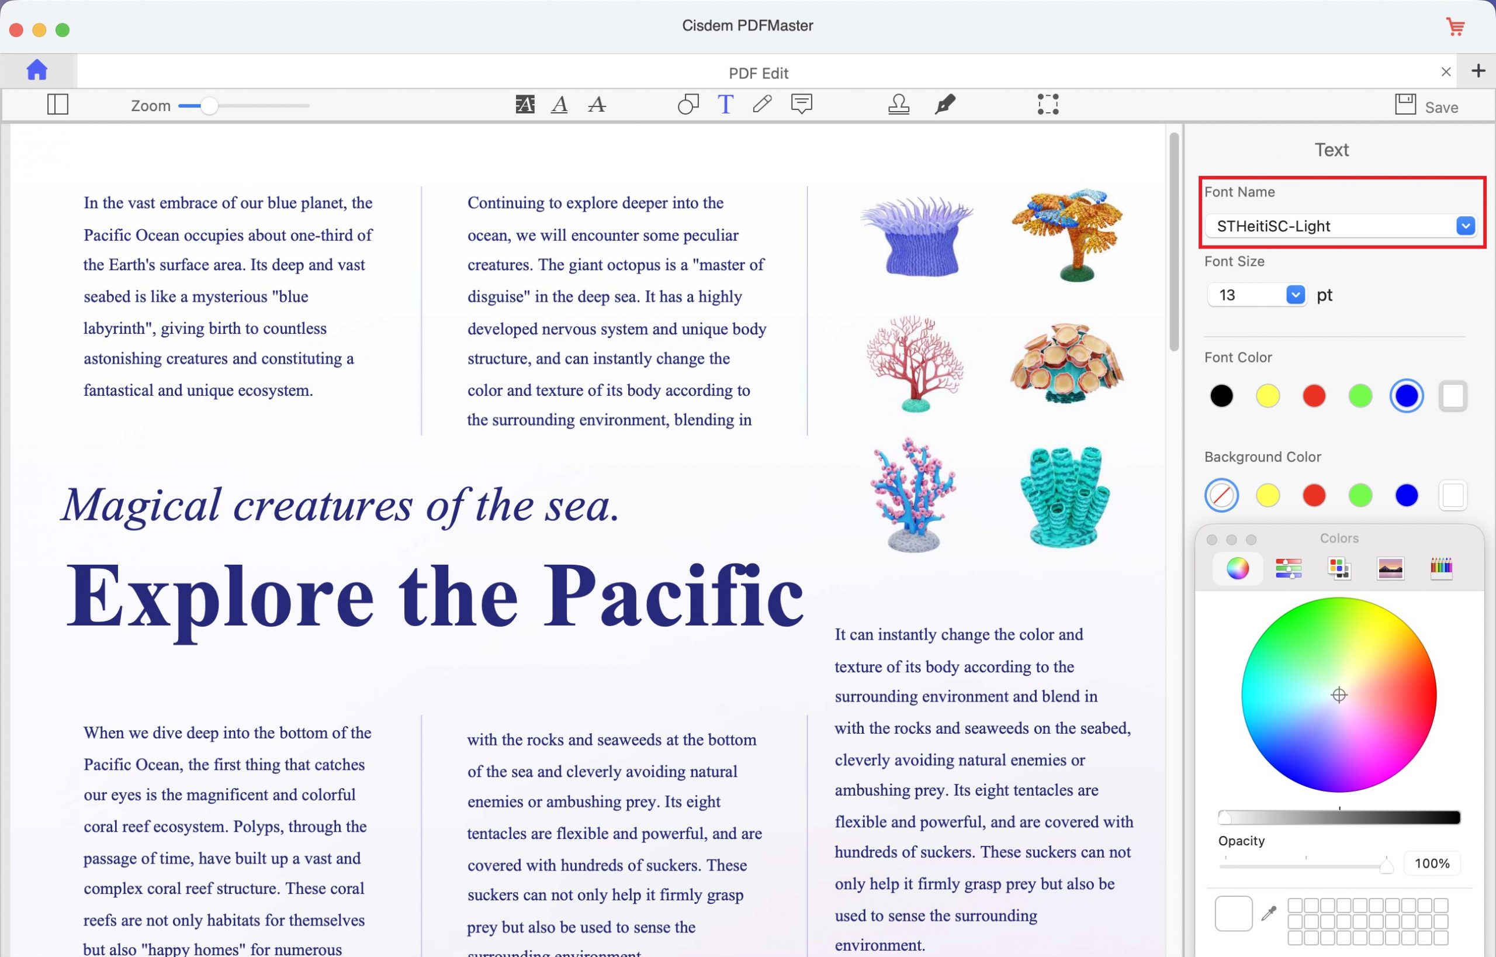This screenshot has width=1496, height=957.
Task: Close the PDF Edit tab
Action: [1446, 72]
